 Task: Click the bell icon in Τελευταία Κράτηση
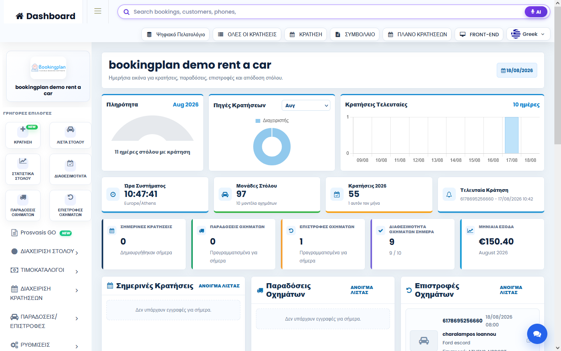(x=449, y=194)
